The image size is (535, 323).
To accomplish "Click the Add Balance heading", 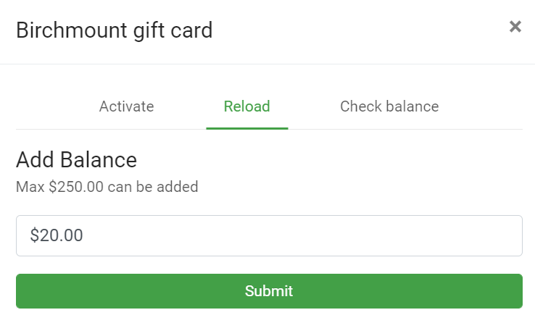I will [x=76, y=159].
